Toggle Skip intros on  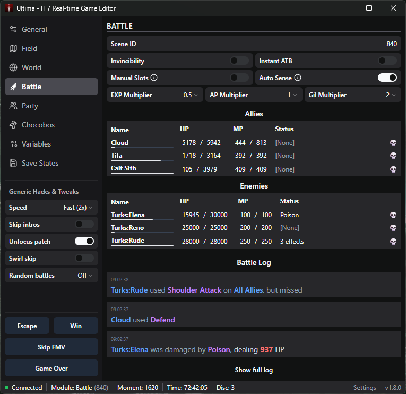(84, 224)
